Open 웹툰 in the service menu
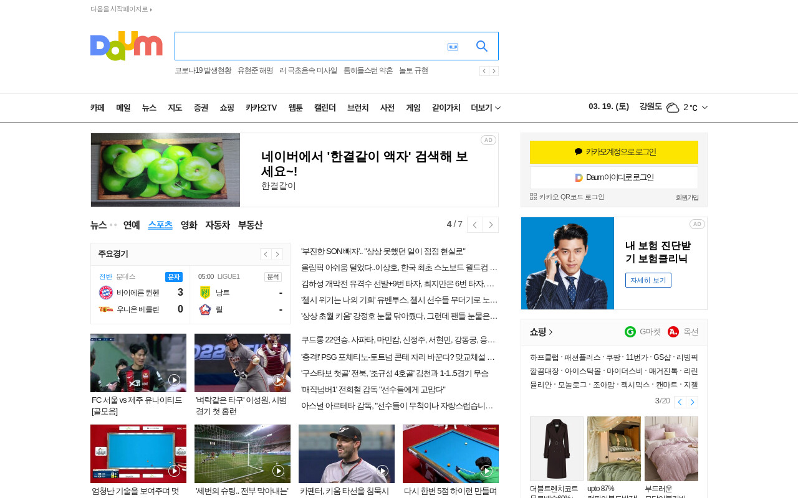 point(296,108)
